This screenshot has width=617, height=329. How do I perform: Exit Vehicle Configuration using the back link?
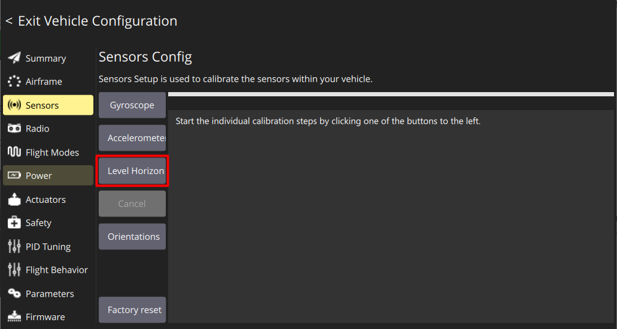[x=92, y=21]
